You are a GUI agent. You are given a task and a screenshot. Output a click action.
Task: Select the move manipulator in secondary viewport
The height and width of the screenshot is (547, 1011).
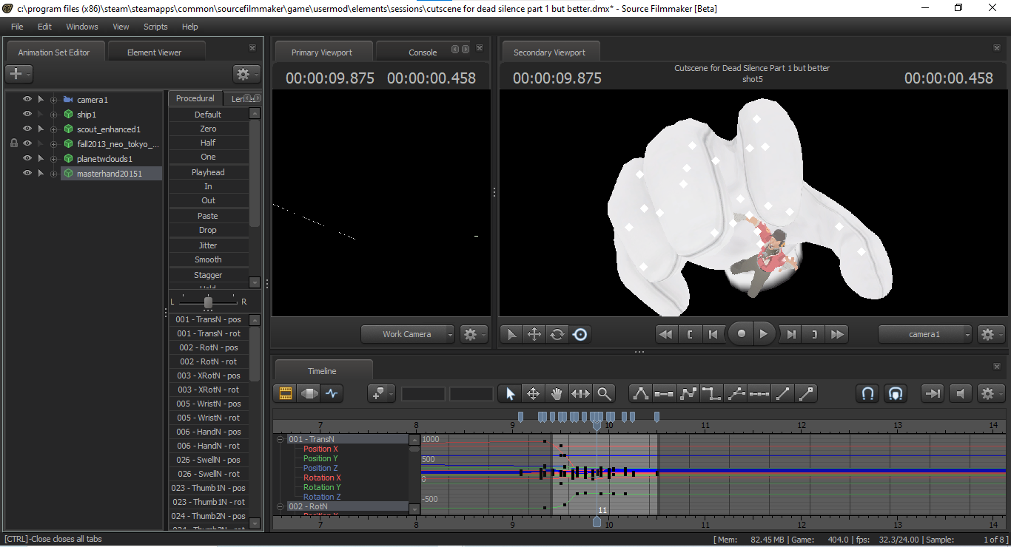(534, 334)
